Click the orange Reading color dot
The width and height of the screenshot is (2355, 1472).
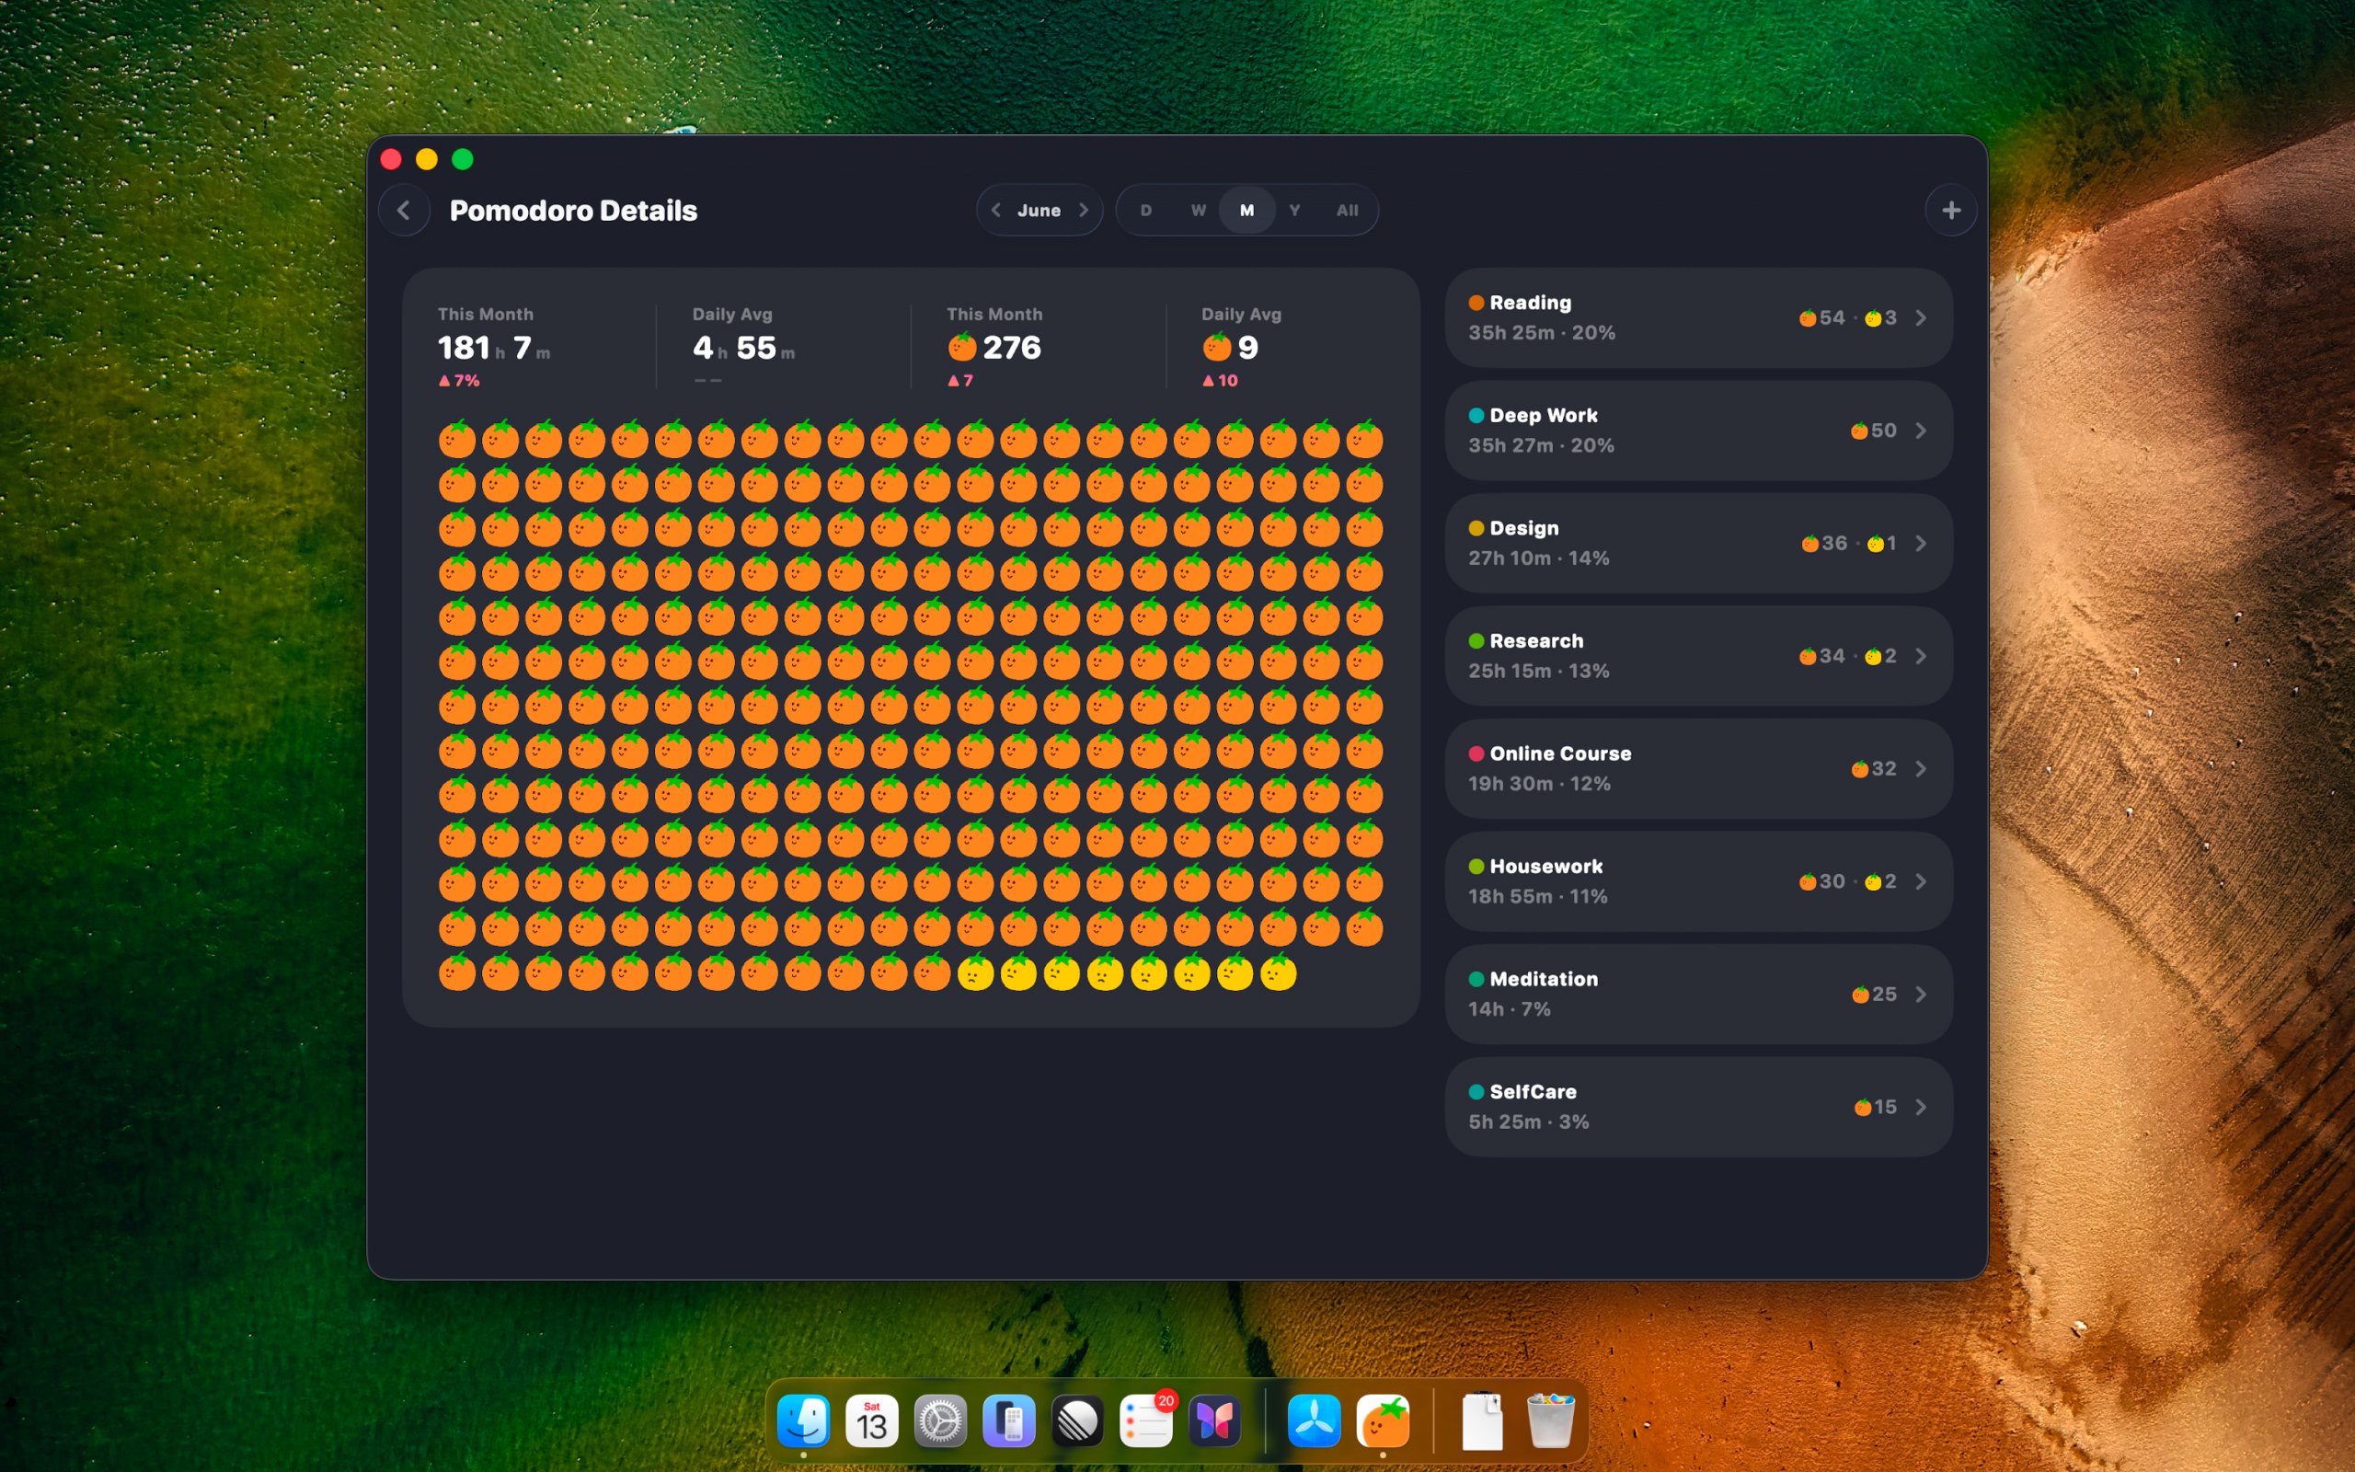(1476, 303)
